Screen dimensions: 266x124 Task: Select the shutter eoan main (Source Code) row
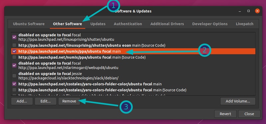[x=133, y=45]
